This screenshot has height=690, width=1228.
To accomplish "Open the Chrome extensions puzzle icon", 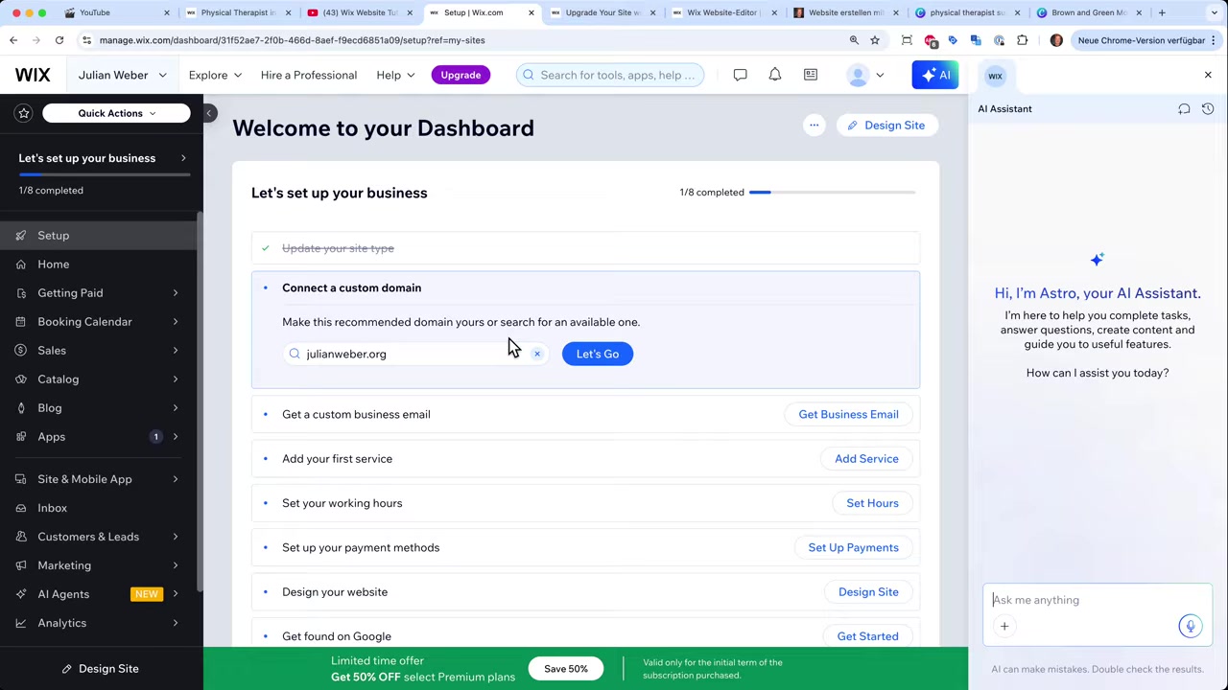I will (1022, 40).
